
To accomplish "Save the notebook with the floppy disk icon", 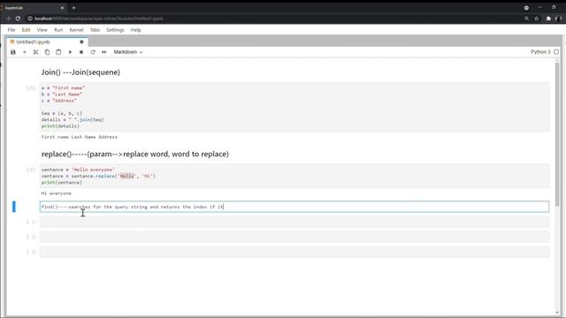I will click(x=13, y=52).
